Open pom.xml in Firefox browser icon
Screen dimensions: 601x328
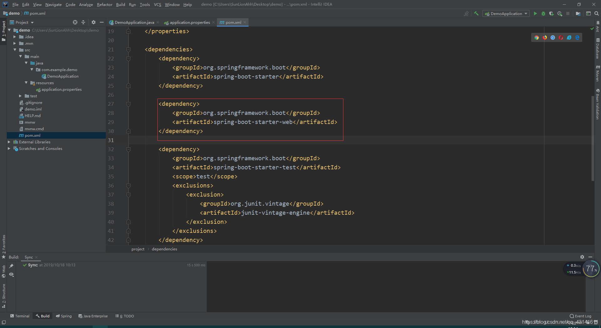545,38
